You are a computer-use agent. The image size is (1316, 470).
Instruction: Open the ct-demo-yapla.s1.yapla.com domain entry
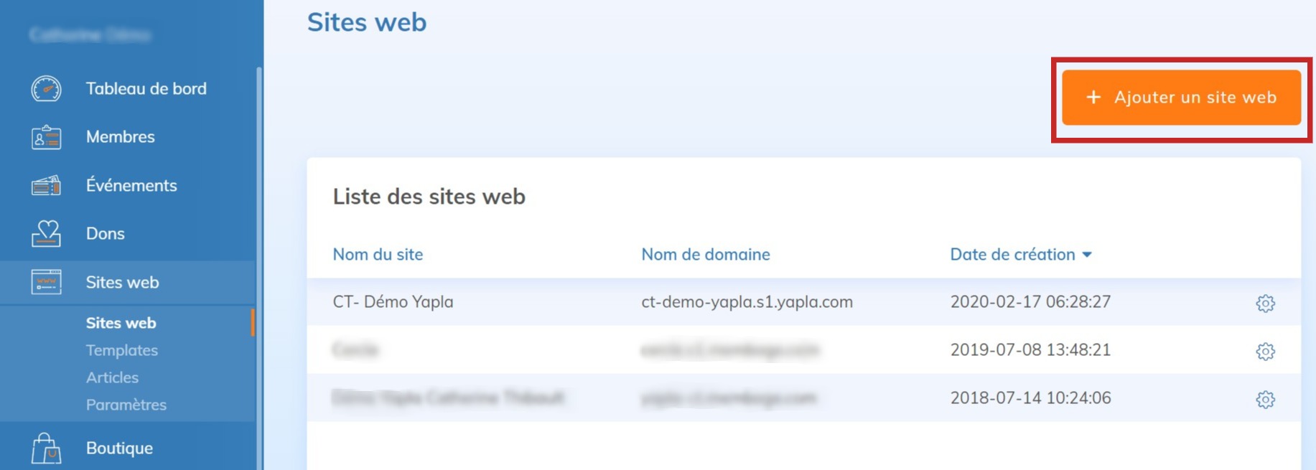pos(747,302)
